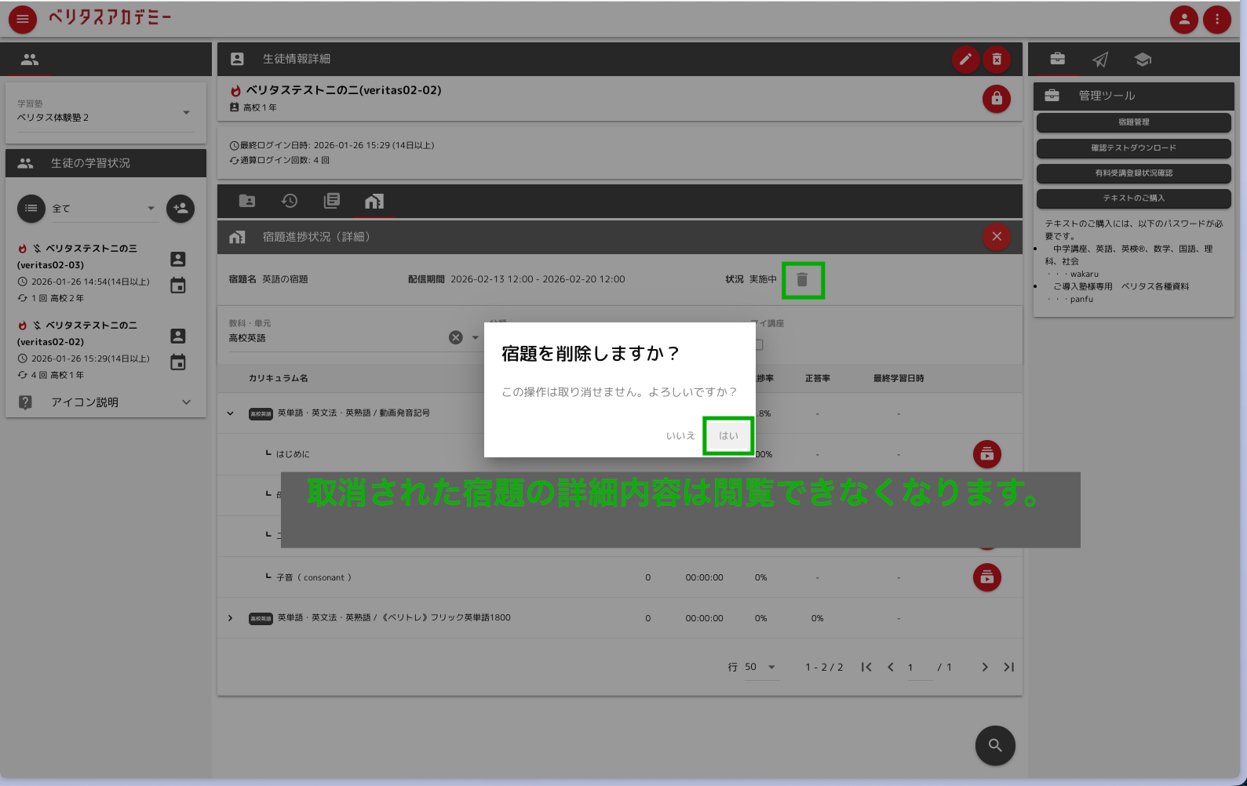Select the paper plane tab
This screenshot has height=786, width=1247.
(x=1100, y=60)
